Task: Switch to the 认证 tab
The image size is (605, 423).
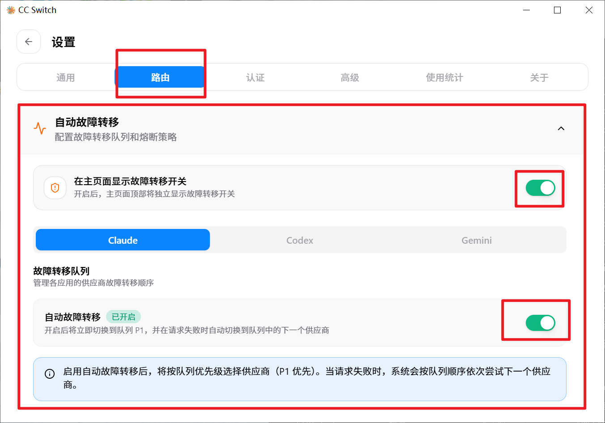Action: [x=255, y=77]
